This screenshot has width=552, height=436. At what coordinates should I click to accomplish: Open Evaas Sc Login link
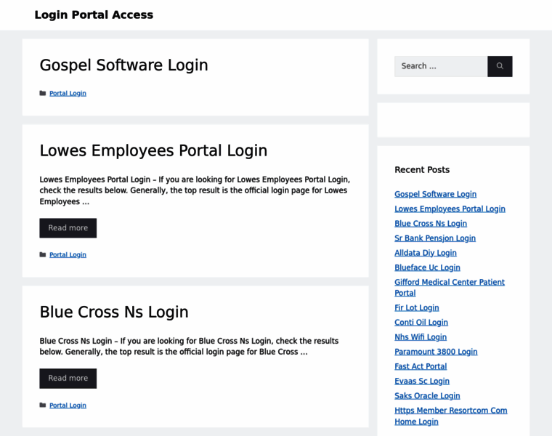(422, 381)
